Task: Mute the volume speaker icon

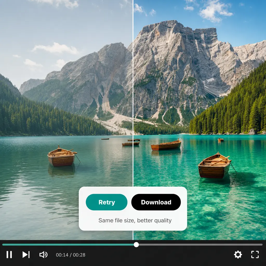Action: coord(43,255)
